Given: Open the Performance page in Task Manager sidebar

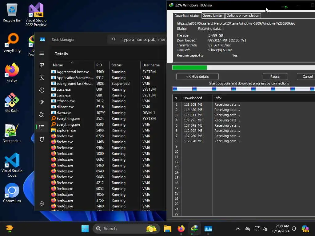Looking at the screenshot, I should point(42,78).
